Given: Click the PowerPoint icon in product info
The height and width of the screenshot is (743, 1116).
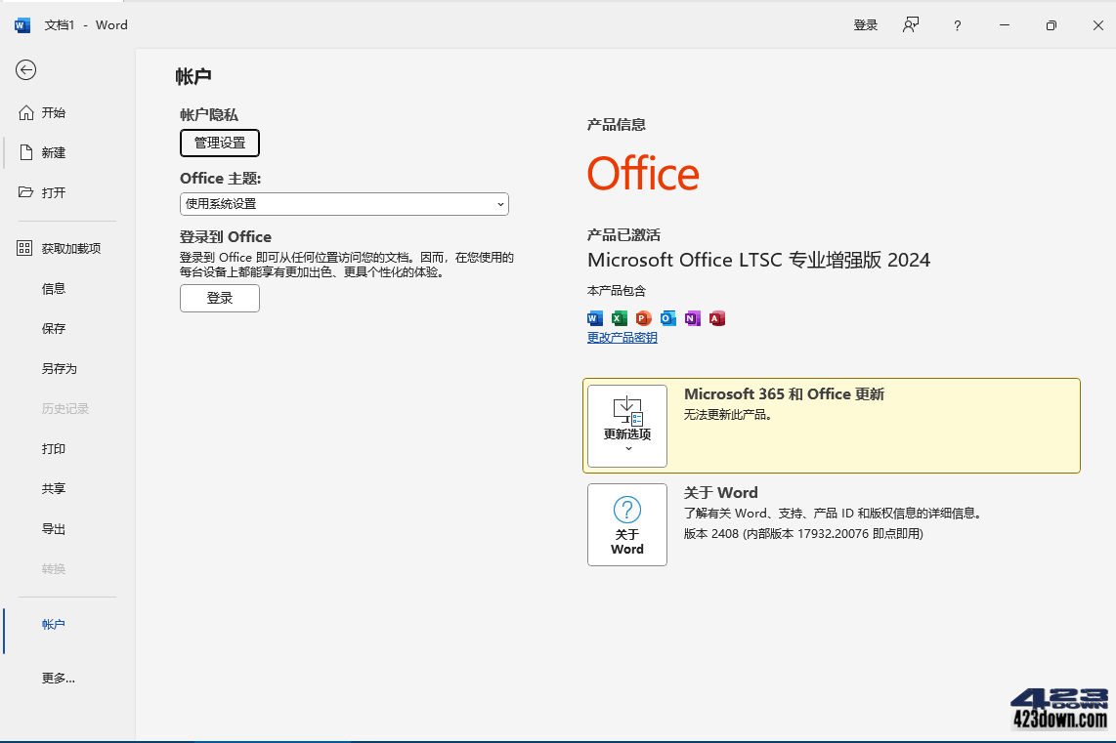Looking at the screenshot, I should click(x=643, y=318).
